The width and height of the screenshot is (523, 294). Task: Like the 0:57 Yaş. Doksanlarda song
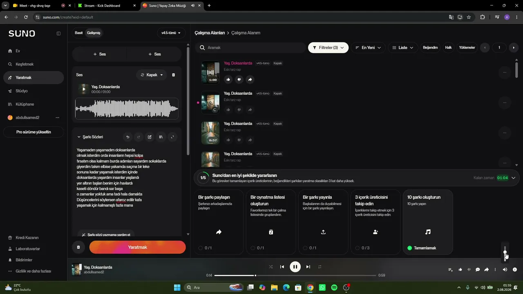pos(228,140)
